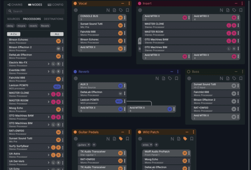Open Lexicon PCM70 options menu in node list

(63, 87)
